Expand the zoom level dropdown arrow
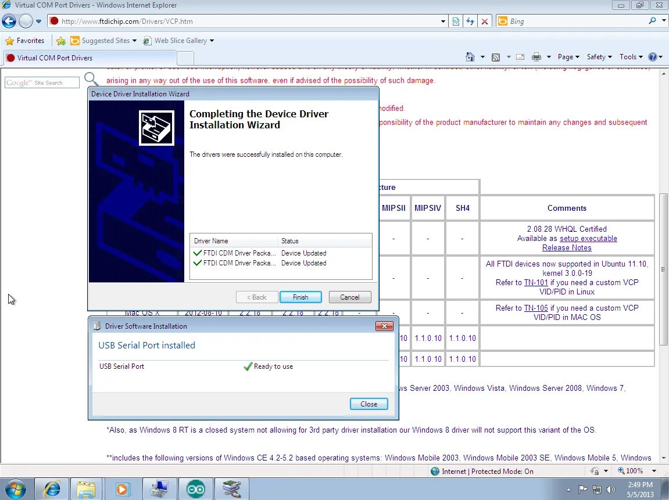The width and height of the screenshot is (669, 500). pyautogui.click(x=654, y=471)
